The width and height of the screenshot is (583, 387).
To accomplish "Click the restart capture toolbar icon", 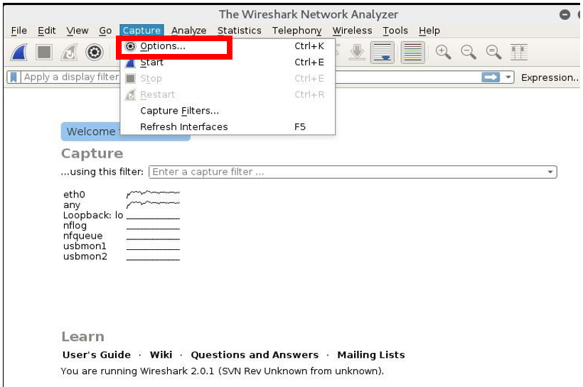I will tap(69, 53).
